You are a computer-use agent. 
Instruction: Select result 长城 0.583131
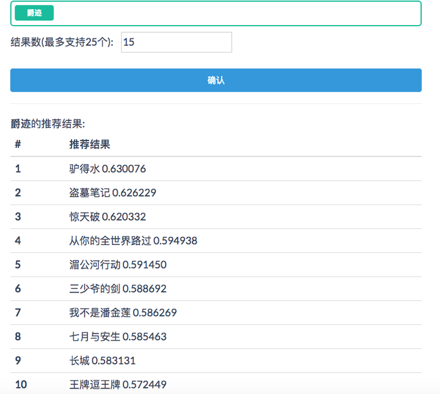[x=103, y=360]
